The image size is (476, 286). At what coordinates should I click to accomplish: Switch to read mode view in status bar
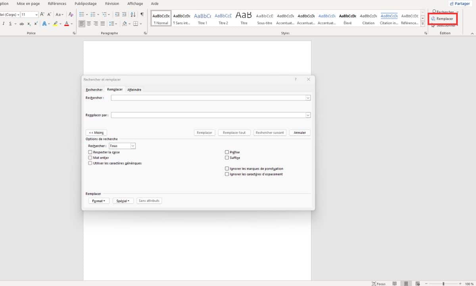point(394,284)
